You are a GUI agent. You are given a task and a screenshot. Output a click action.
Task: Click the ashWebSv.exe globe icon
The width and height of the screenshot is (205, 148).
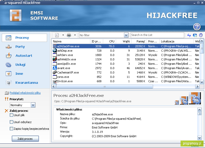coord(55,59)
